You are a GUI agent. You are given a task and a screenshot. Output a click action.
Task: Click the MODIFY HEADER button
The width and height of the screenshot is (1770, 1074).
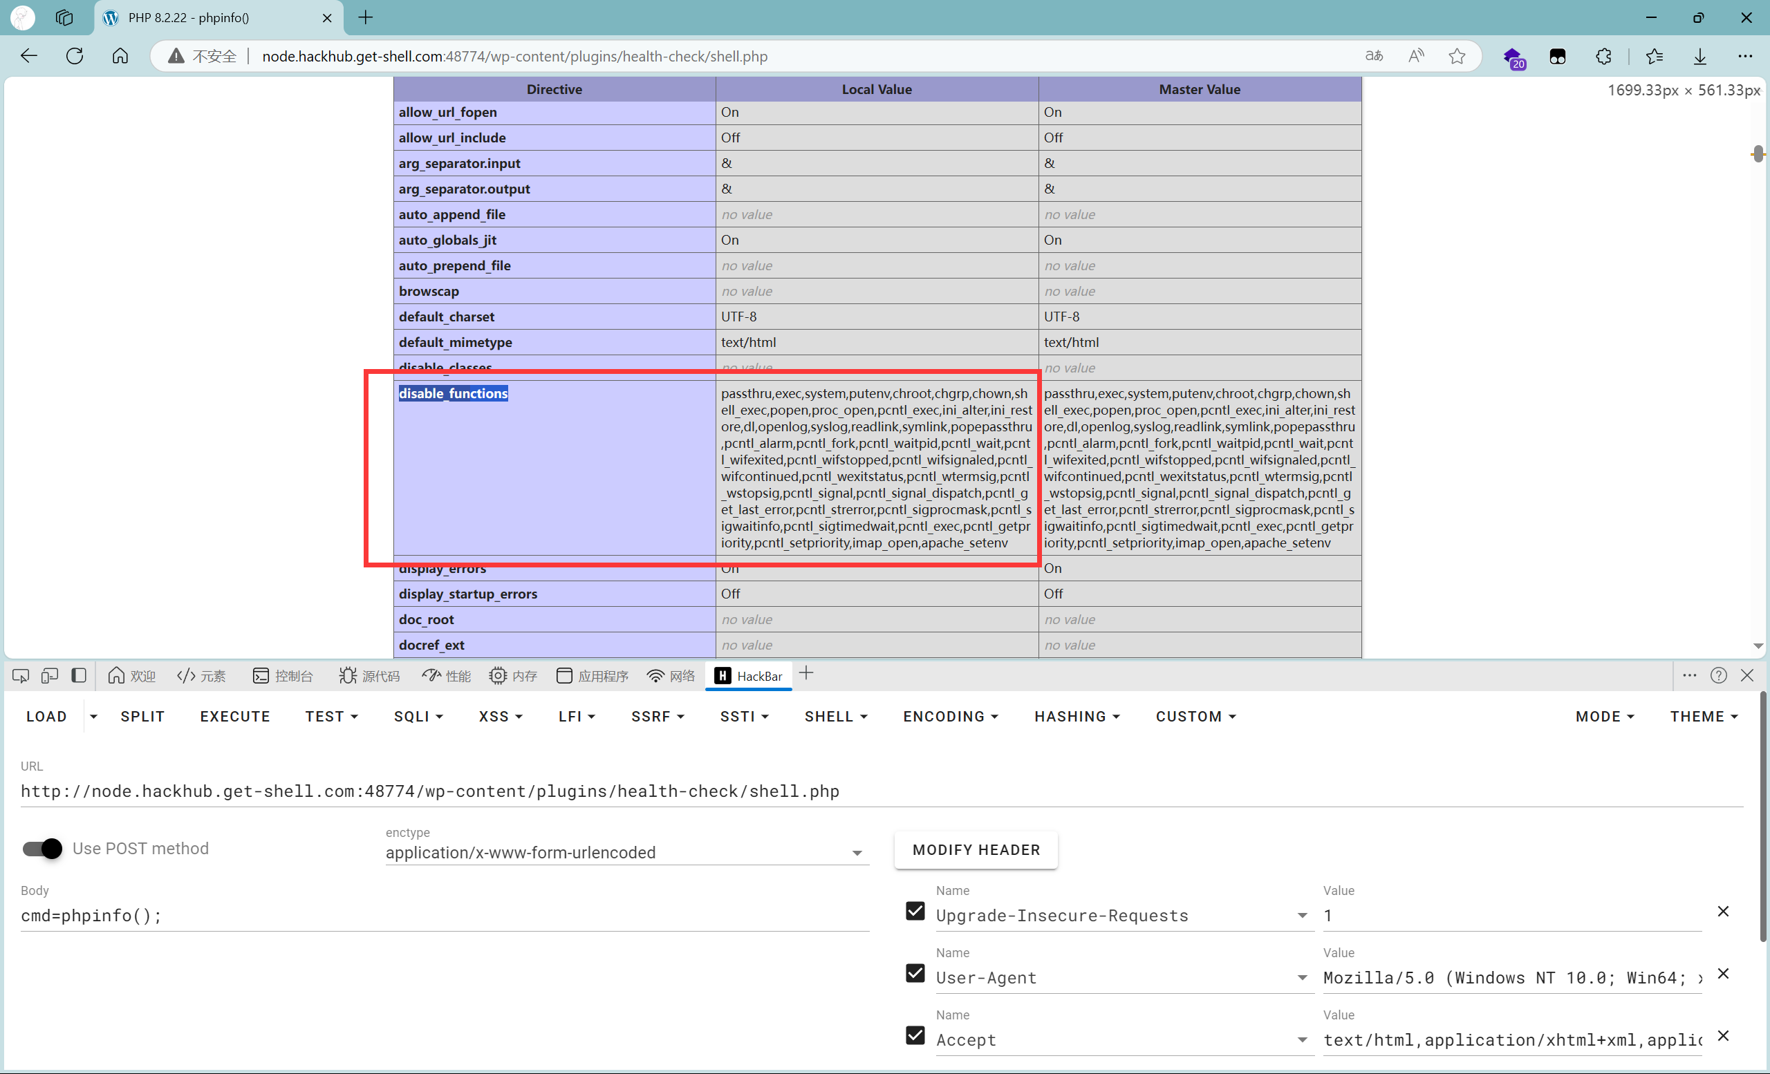coord(976,850)
